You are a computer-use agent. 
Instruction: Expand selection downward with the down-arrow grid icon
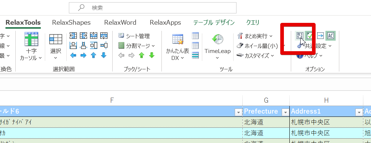point(104,36)
